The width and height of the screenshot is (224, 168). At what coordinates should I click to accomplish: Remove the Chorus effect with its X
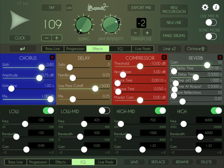tap(52, 57)
